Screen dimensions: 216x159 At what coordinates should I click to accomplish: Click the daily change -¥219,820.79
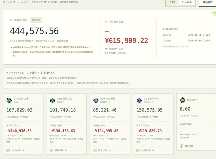click(149, 131)
